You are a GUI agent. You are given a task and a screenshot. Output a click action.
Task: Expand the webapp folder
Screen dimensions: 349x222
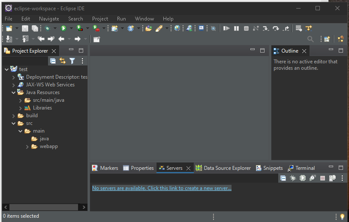[27, 147]
